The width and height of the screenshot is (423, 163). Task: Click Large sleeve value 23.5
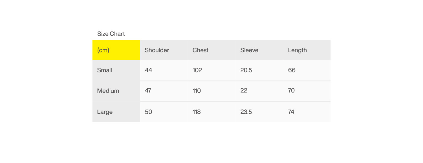coord(246,112)
